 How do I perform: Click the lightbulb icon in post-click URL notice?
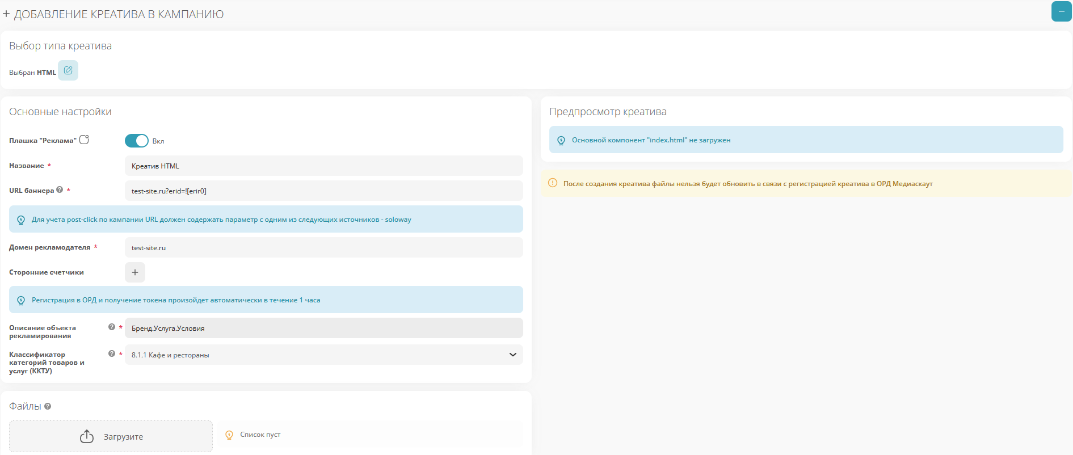point(21,220)
